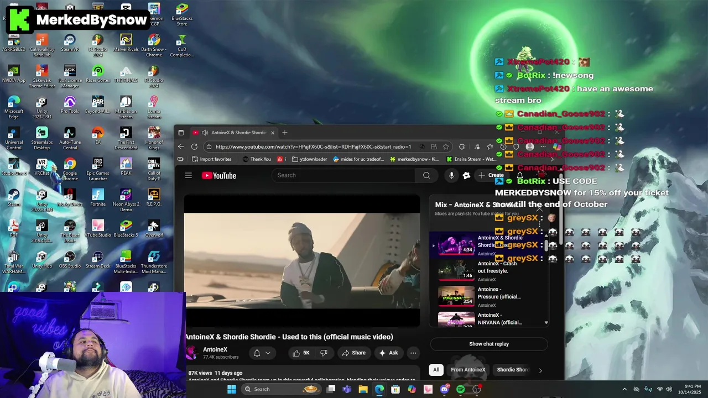Focus the YouTube search box

(343, 175)
